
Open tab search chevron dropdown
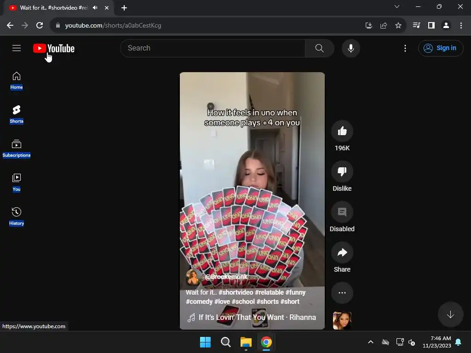point(397,6)
